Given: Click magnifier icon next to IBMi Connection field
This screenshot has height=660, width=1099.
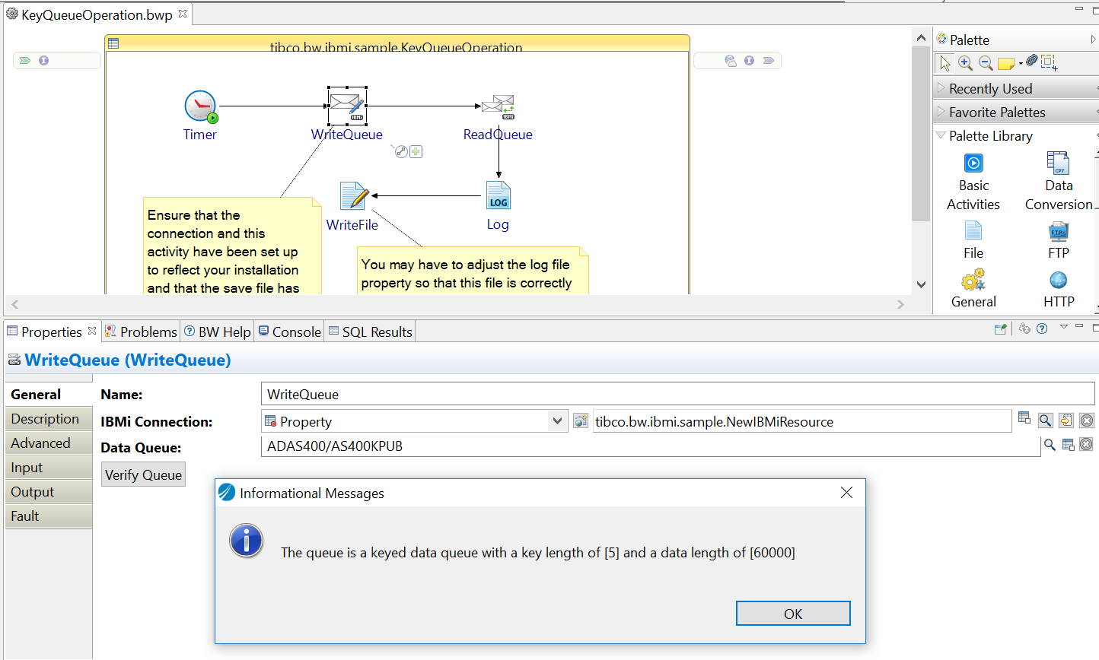Looking at the screenshot, I should [x=1046, y=420].
